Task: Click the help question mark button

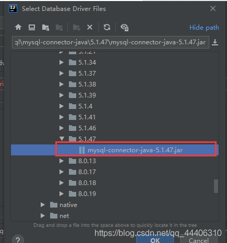Action: pyautogui.click(x=18, y=239)
